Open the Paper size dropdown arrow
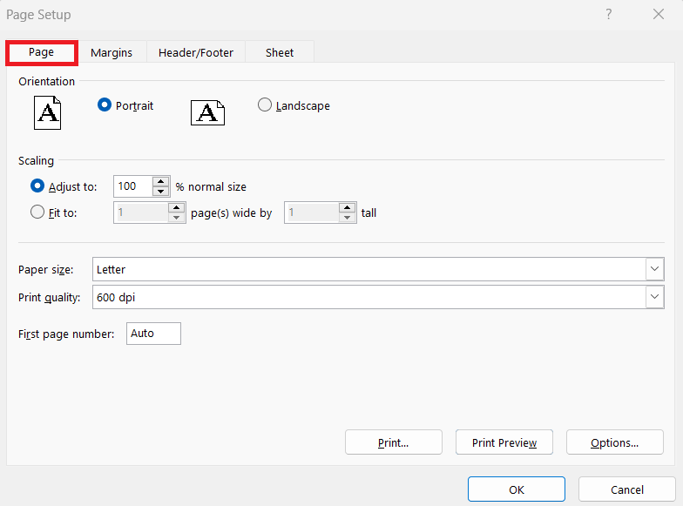 tap(655, 269)
